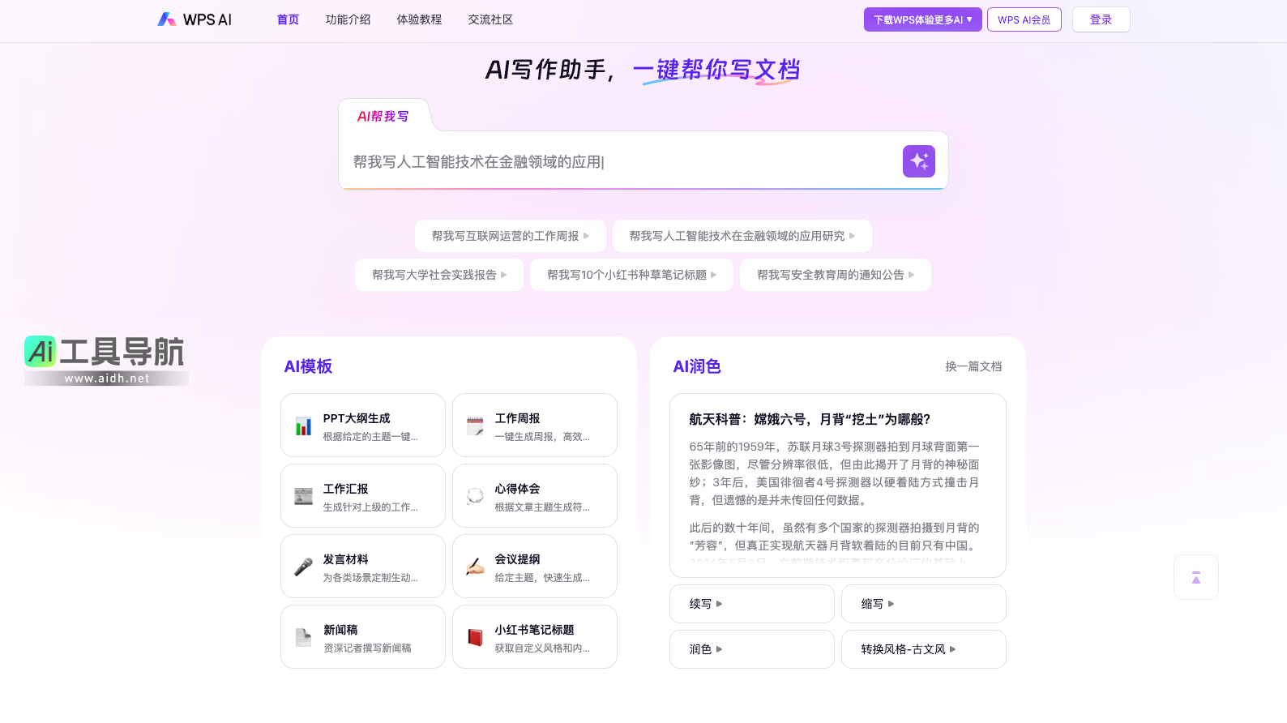Select the 帮我写大学社会实践报告 suggestion
Image resolution: width=1287 pixels, height=723 pixels.
[x=438, y=275]
